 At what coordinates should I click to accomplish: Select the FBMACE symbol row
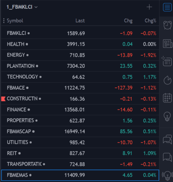click(80, 88)
